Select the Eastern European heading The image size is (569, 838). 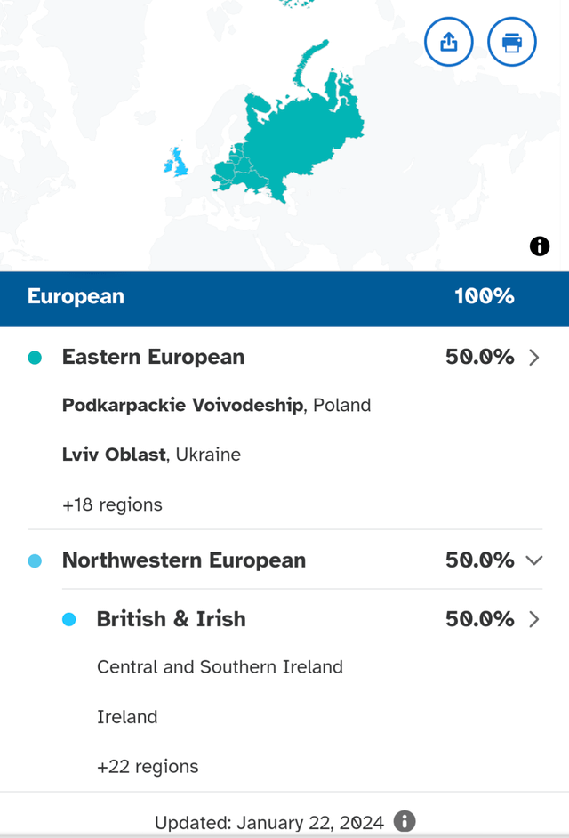pos(153,358)
